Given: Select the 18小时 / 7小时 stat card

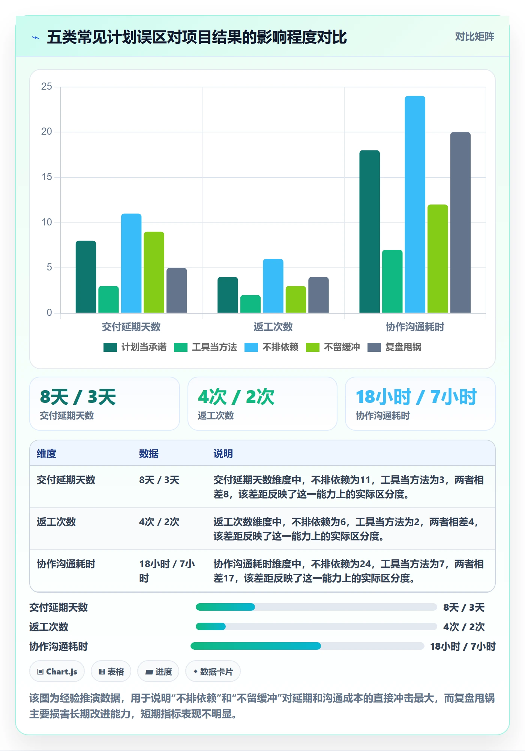Looking at the screenshot, I should pyautogui.click(x=420, y=404).
